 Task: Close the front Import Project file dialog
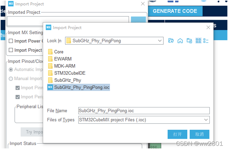208,27
